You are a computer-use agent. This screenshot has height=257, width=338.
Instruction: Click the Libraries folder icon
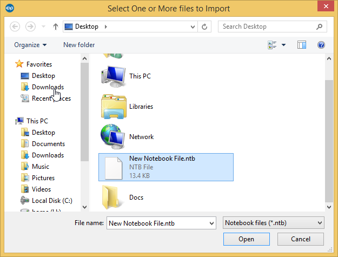point(114,107)
